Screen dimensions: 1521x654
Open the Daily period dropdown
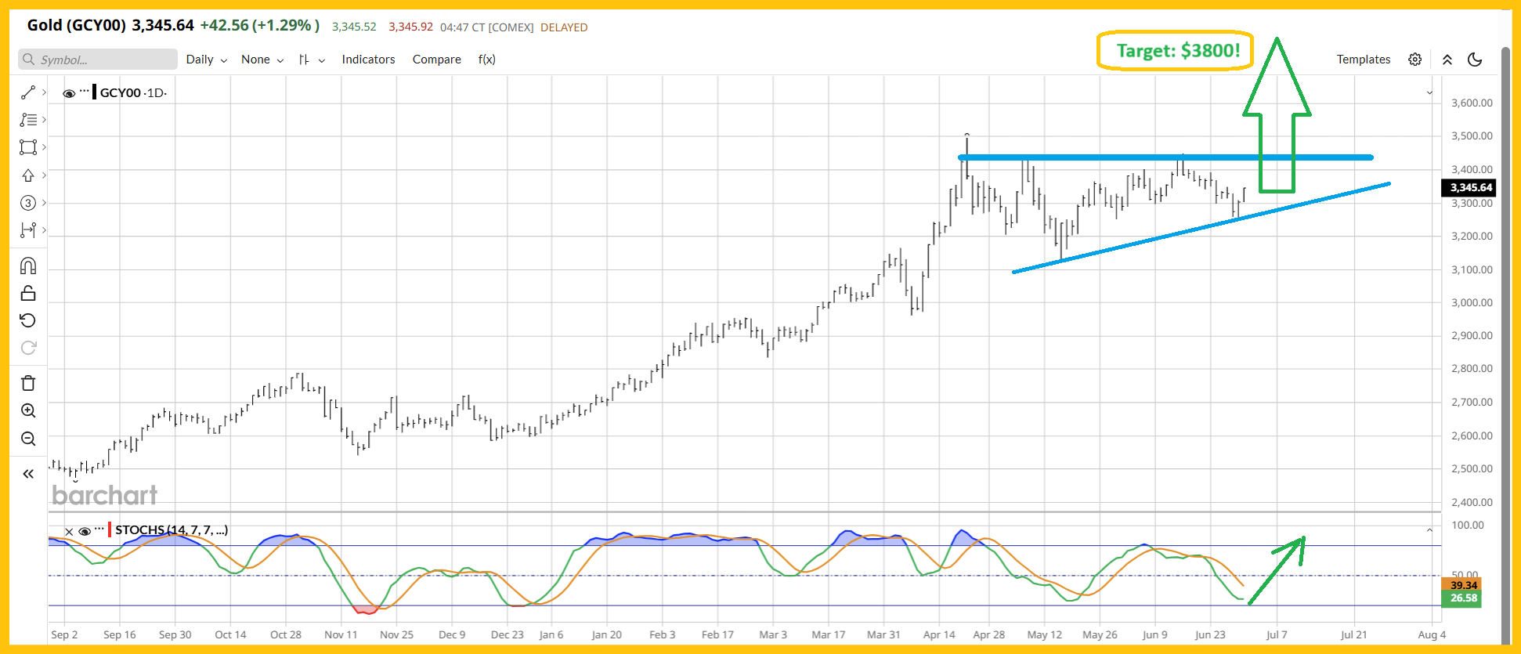(x=207, y=60)
